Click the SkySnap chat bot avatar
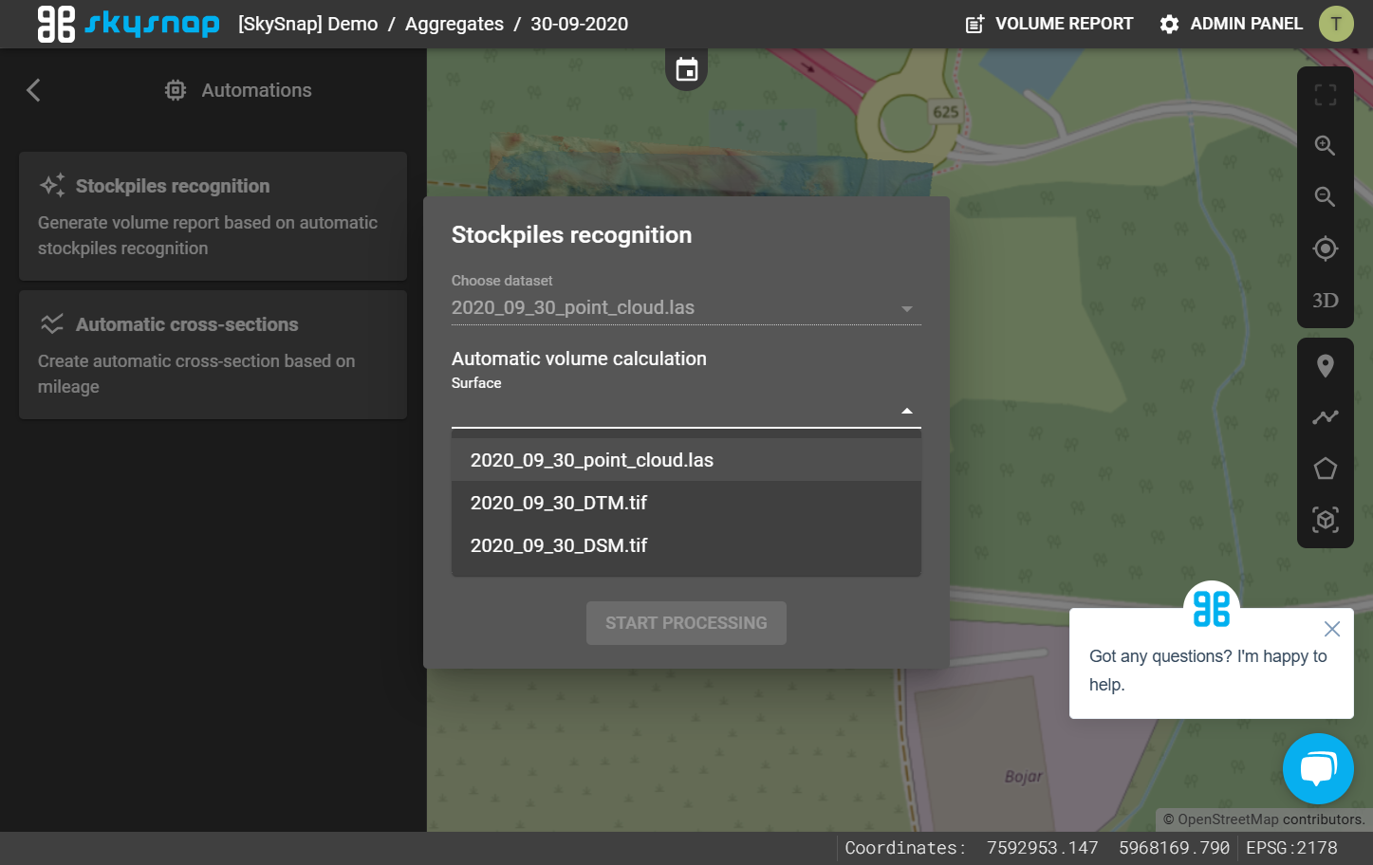 point(1212,608)
